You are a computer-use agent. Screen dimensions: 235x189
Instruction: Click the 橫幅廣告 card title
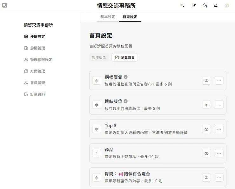tap(113, 77)
